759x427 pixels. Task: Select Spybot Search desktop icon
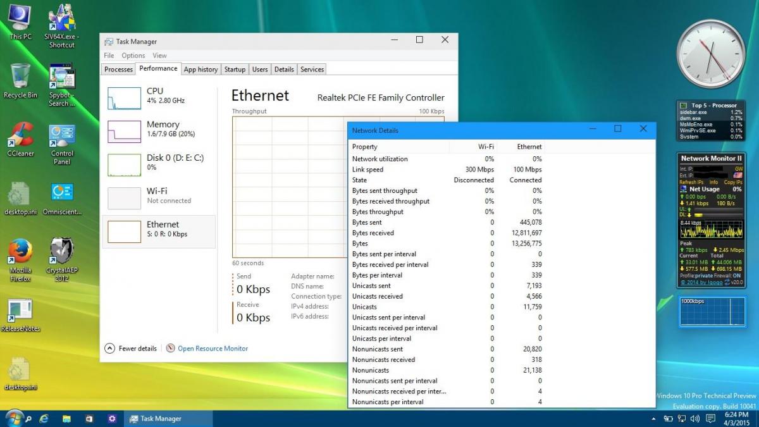[62, 85]
